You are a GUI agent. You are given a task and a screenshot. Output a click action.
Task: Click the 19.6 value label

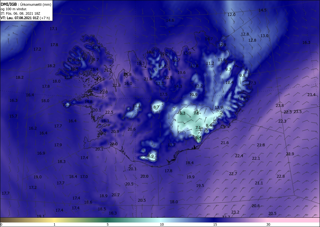point(181,72)
